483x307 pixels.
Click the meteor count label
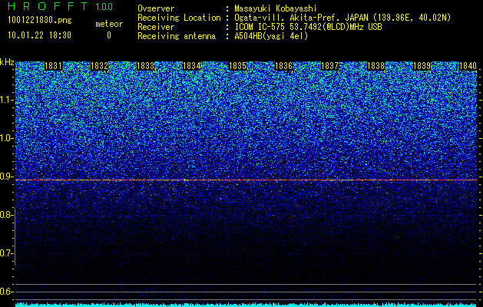point(109,24)
